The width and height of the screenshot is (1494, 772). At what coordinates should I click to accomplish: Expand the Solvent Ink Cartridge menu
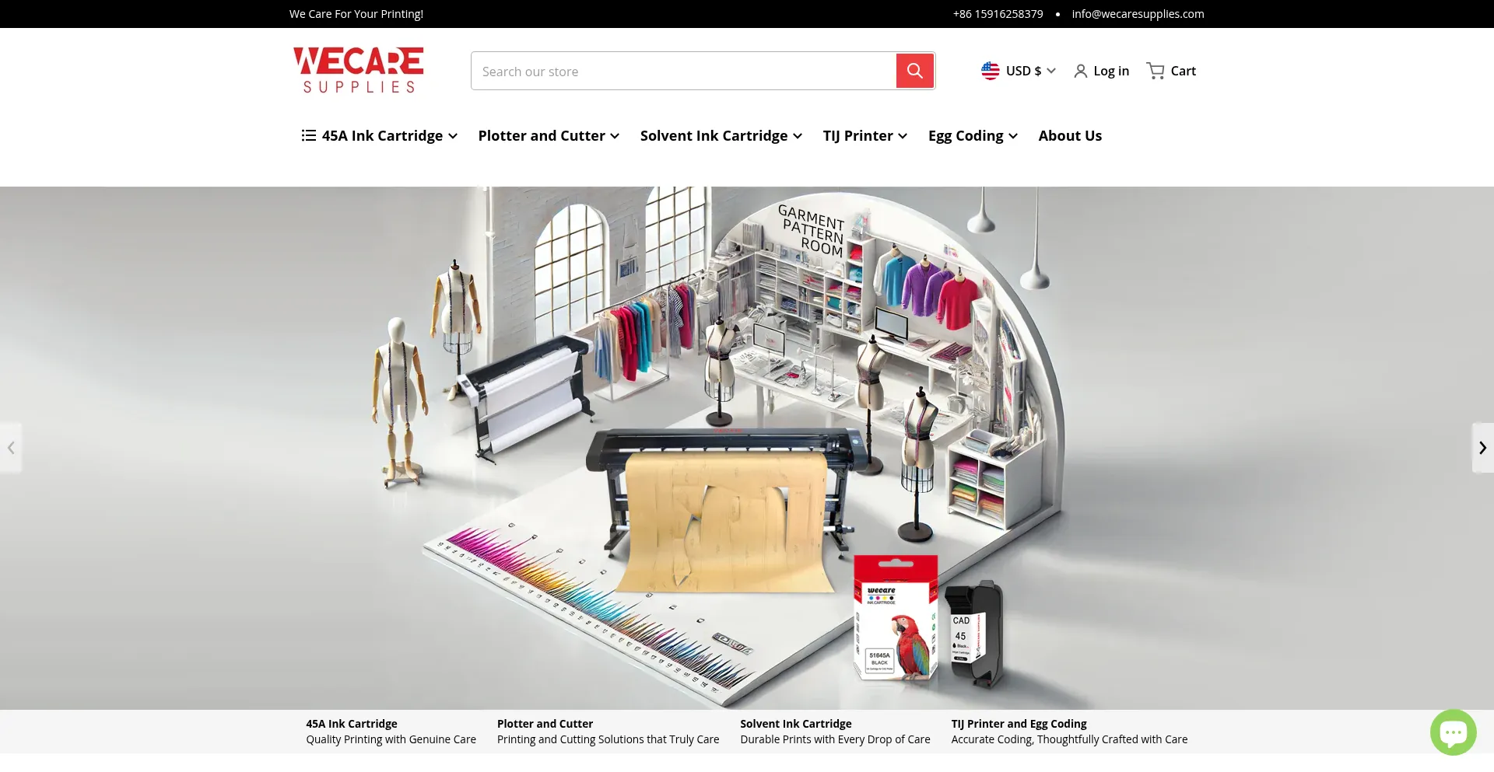(x=721, y=136)
